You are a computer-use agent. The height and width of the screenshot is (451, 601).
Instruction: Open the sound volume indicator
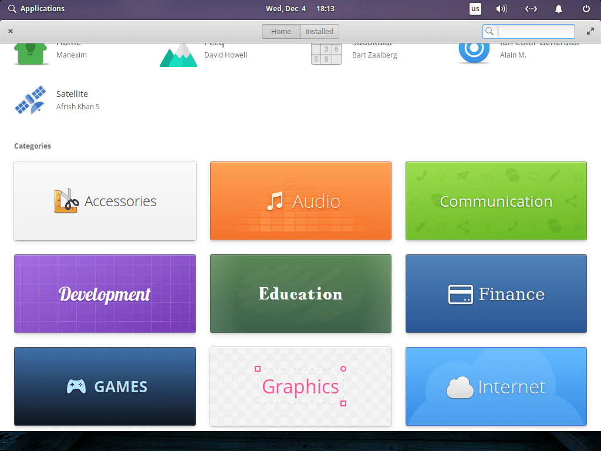501,8
